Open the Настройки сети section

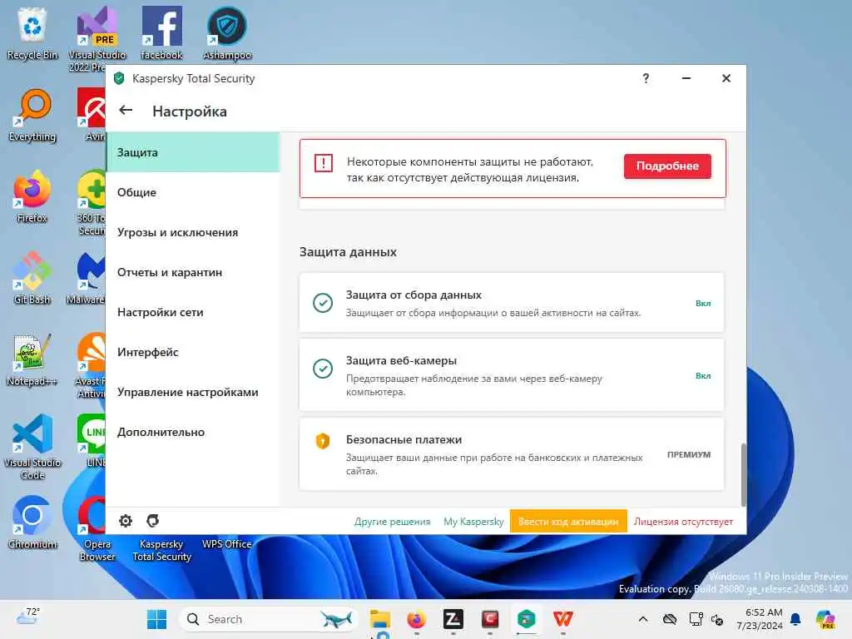click(x=193, y=312)
